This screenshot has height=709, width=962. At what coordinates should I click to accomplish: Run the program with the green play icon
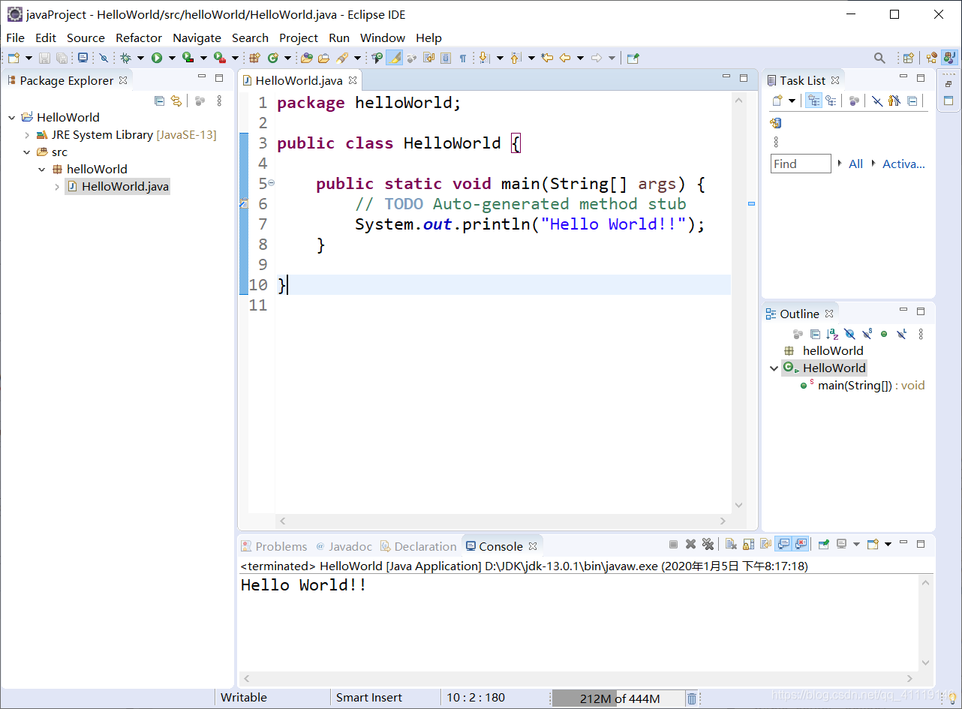click(157, 58)
